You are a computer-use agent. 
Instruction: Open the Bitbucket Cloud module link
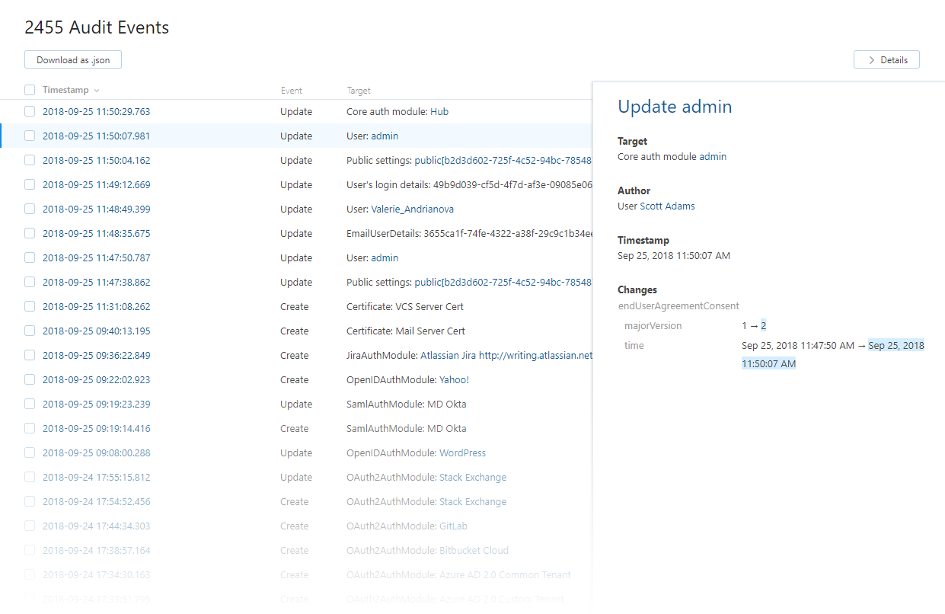474,550
